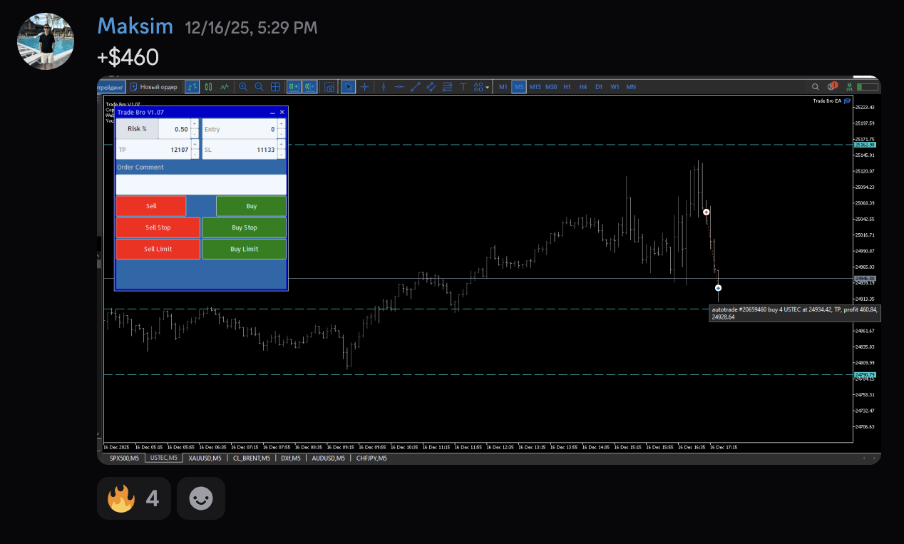904x544 pixels.
Task: Open account notifications icon with red badge
Action: (832, 87)
